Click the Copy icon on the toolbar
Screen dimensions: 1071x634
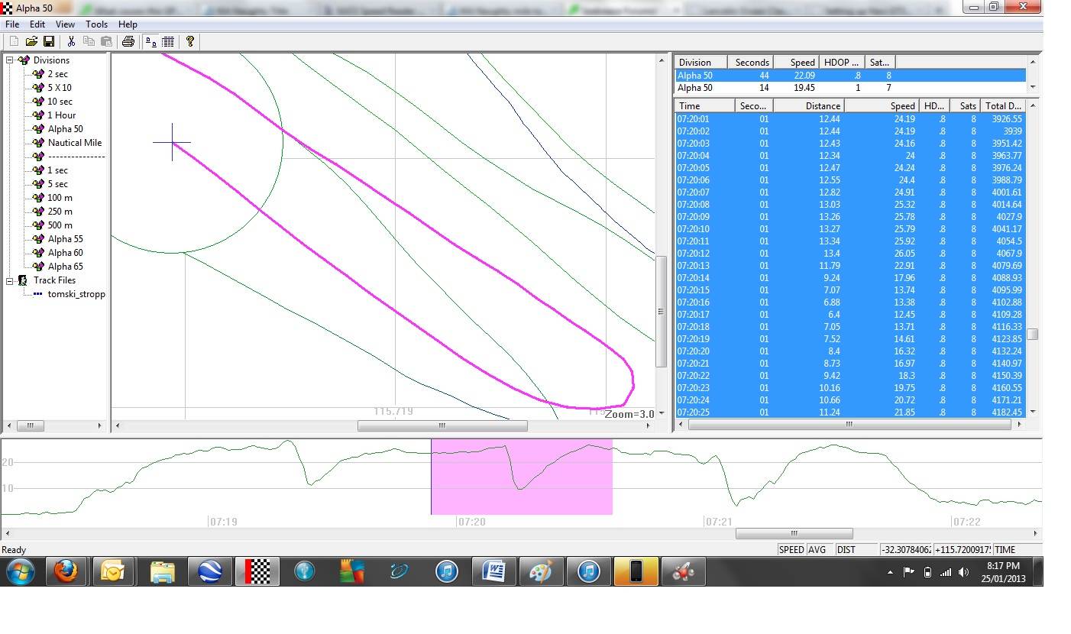89,41
